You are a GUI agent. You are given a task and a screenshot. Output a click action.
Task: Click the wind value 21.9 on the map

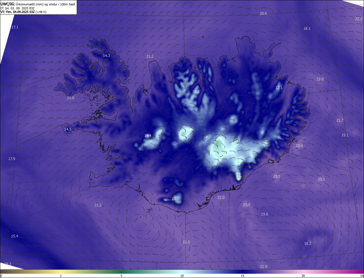pos(264,266)
